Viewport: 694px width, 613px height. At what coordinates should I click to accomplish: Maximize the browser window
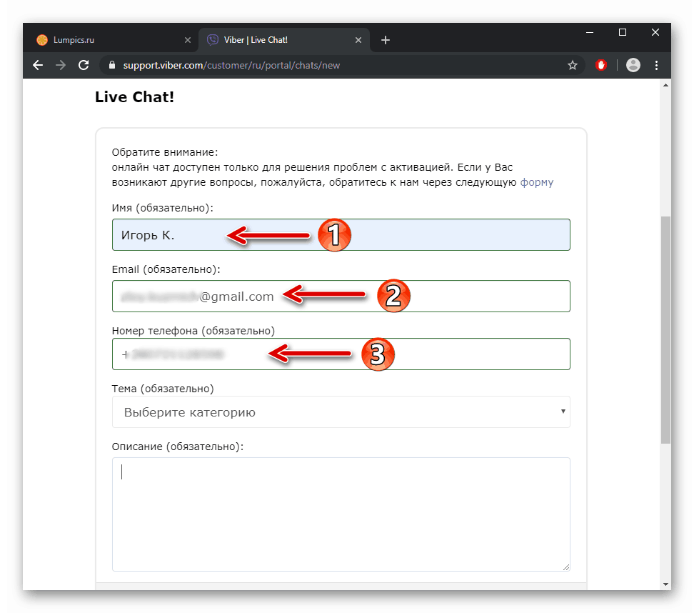(x=623, y=32)
